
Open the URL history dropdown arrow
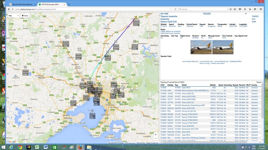click(171, 9)
